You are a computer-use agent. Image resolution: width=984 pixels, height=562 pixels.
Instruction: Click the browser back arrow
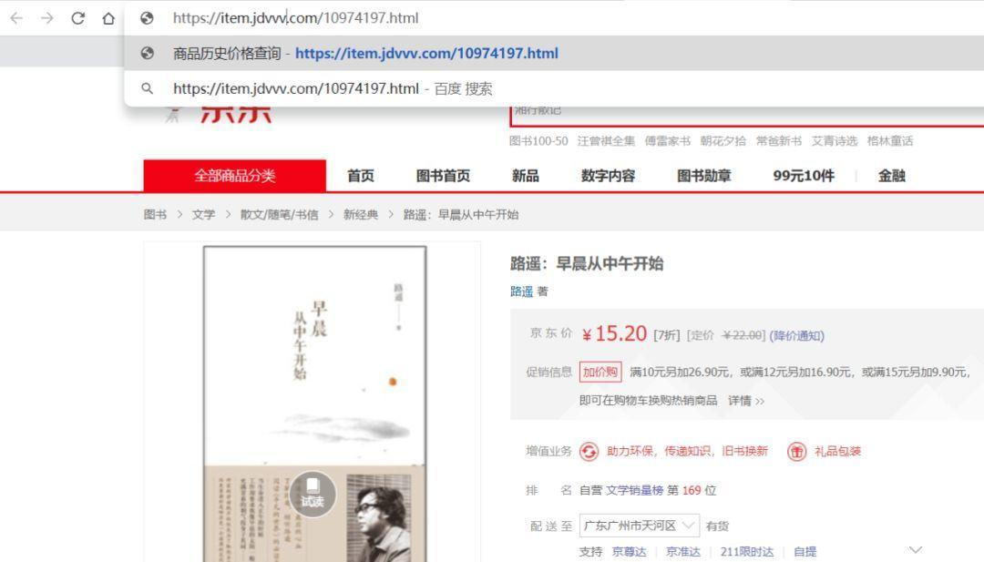[16, 18]
